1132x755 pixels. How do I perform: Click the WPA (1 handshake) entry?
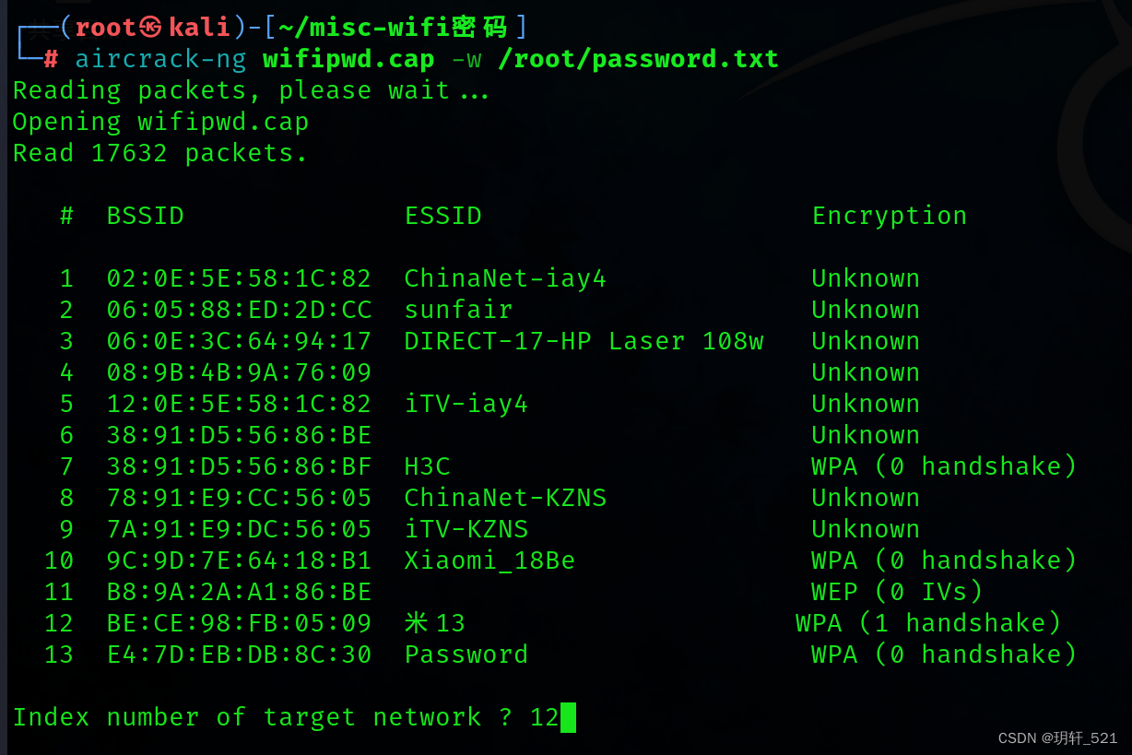coord(929,623)
